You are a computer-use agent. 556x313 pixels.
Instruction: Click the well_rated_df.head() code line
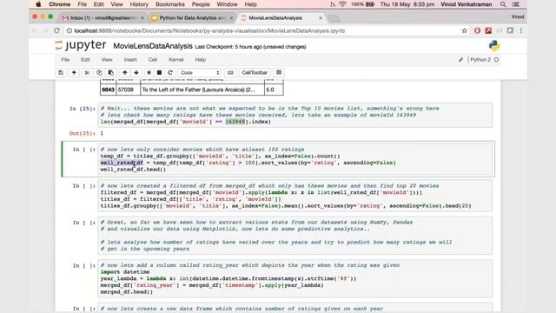(133, 170)
